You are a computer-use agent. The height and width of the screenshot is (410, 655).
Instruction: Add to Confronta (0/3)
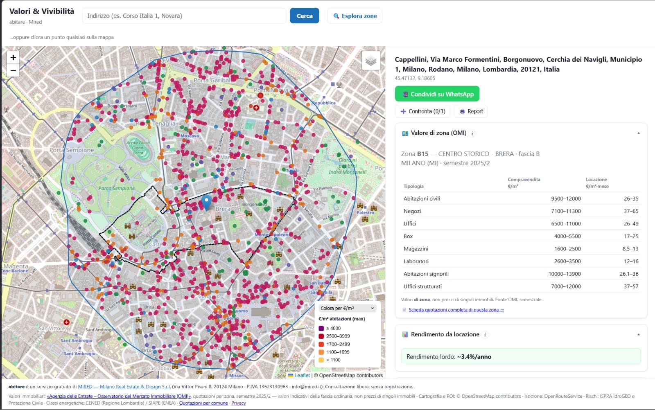(422, 111)
